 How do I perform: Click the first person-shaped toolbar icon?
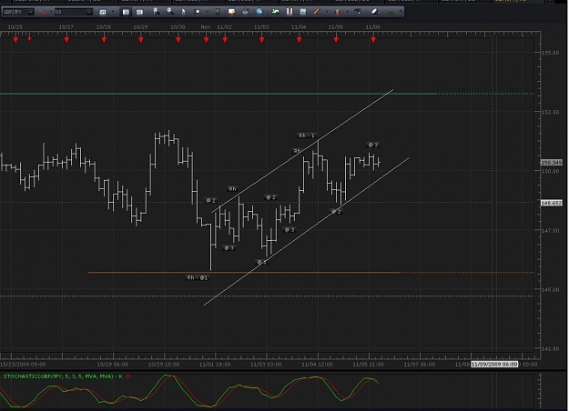(156, 12)
